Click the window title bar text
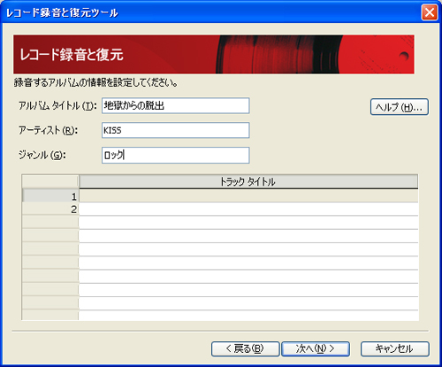The width and height of the screenshot is (442, 367). (x=62, y=12)
